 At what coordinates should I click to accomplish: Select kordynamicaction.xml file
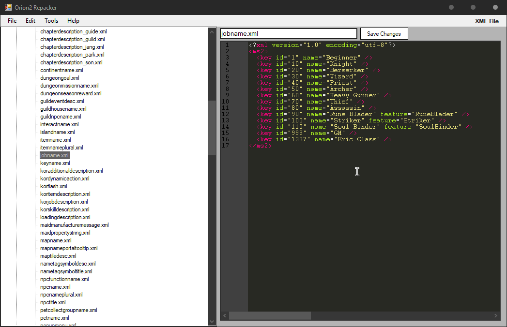(x=65, y=178)
